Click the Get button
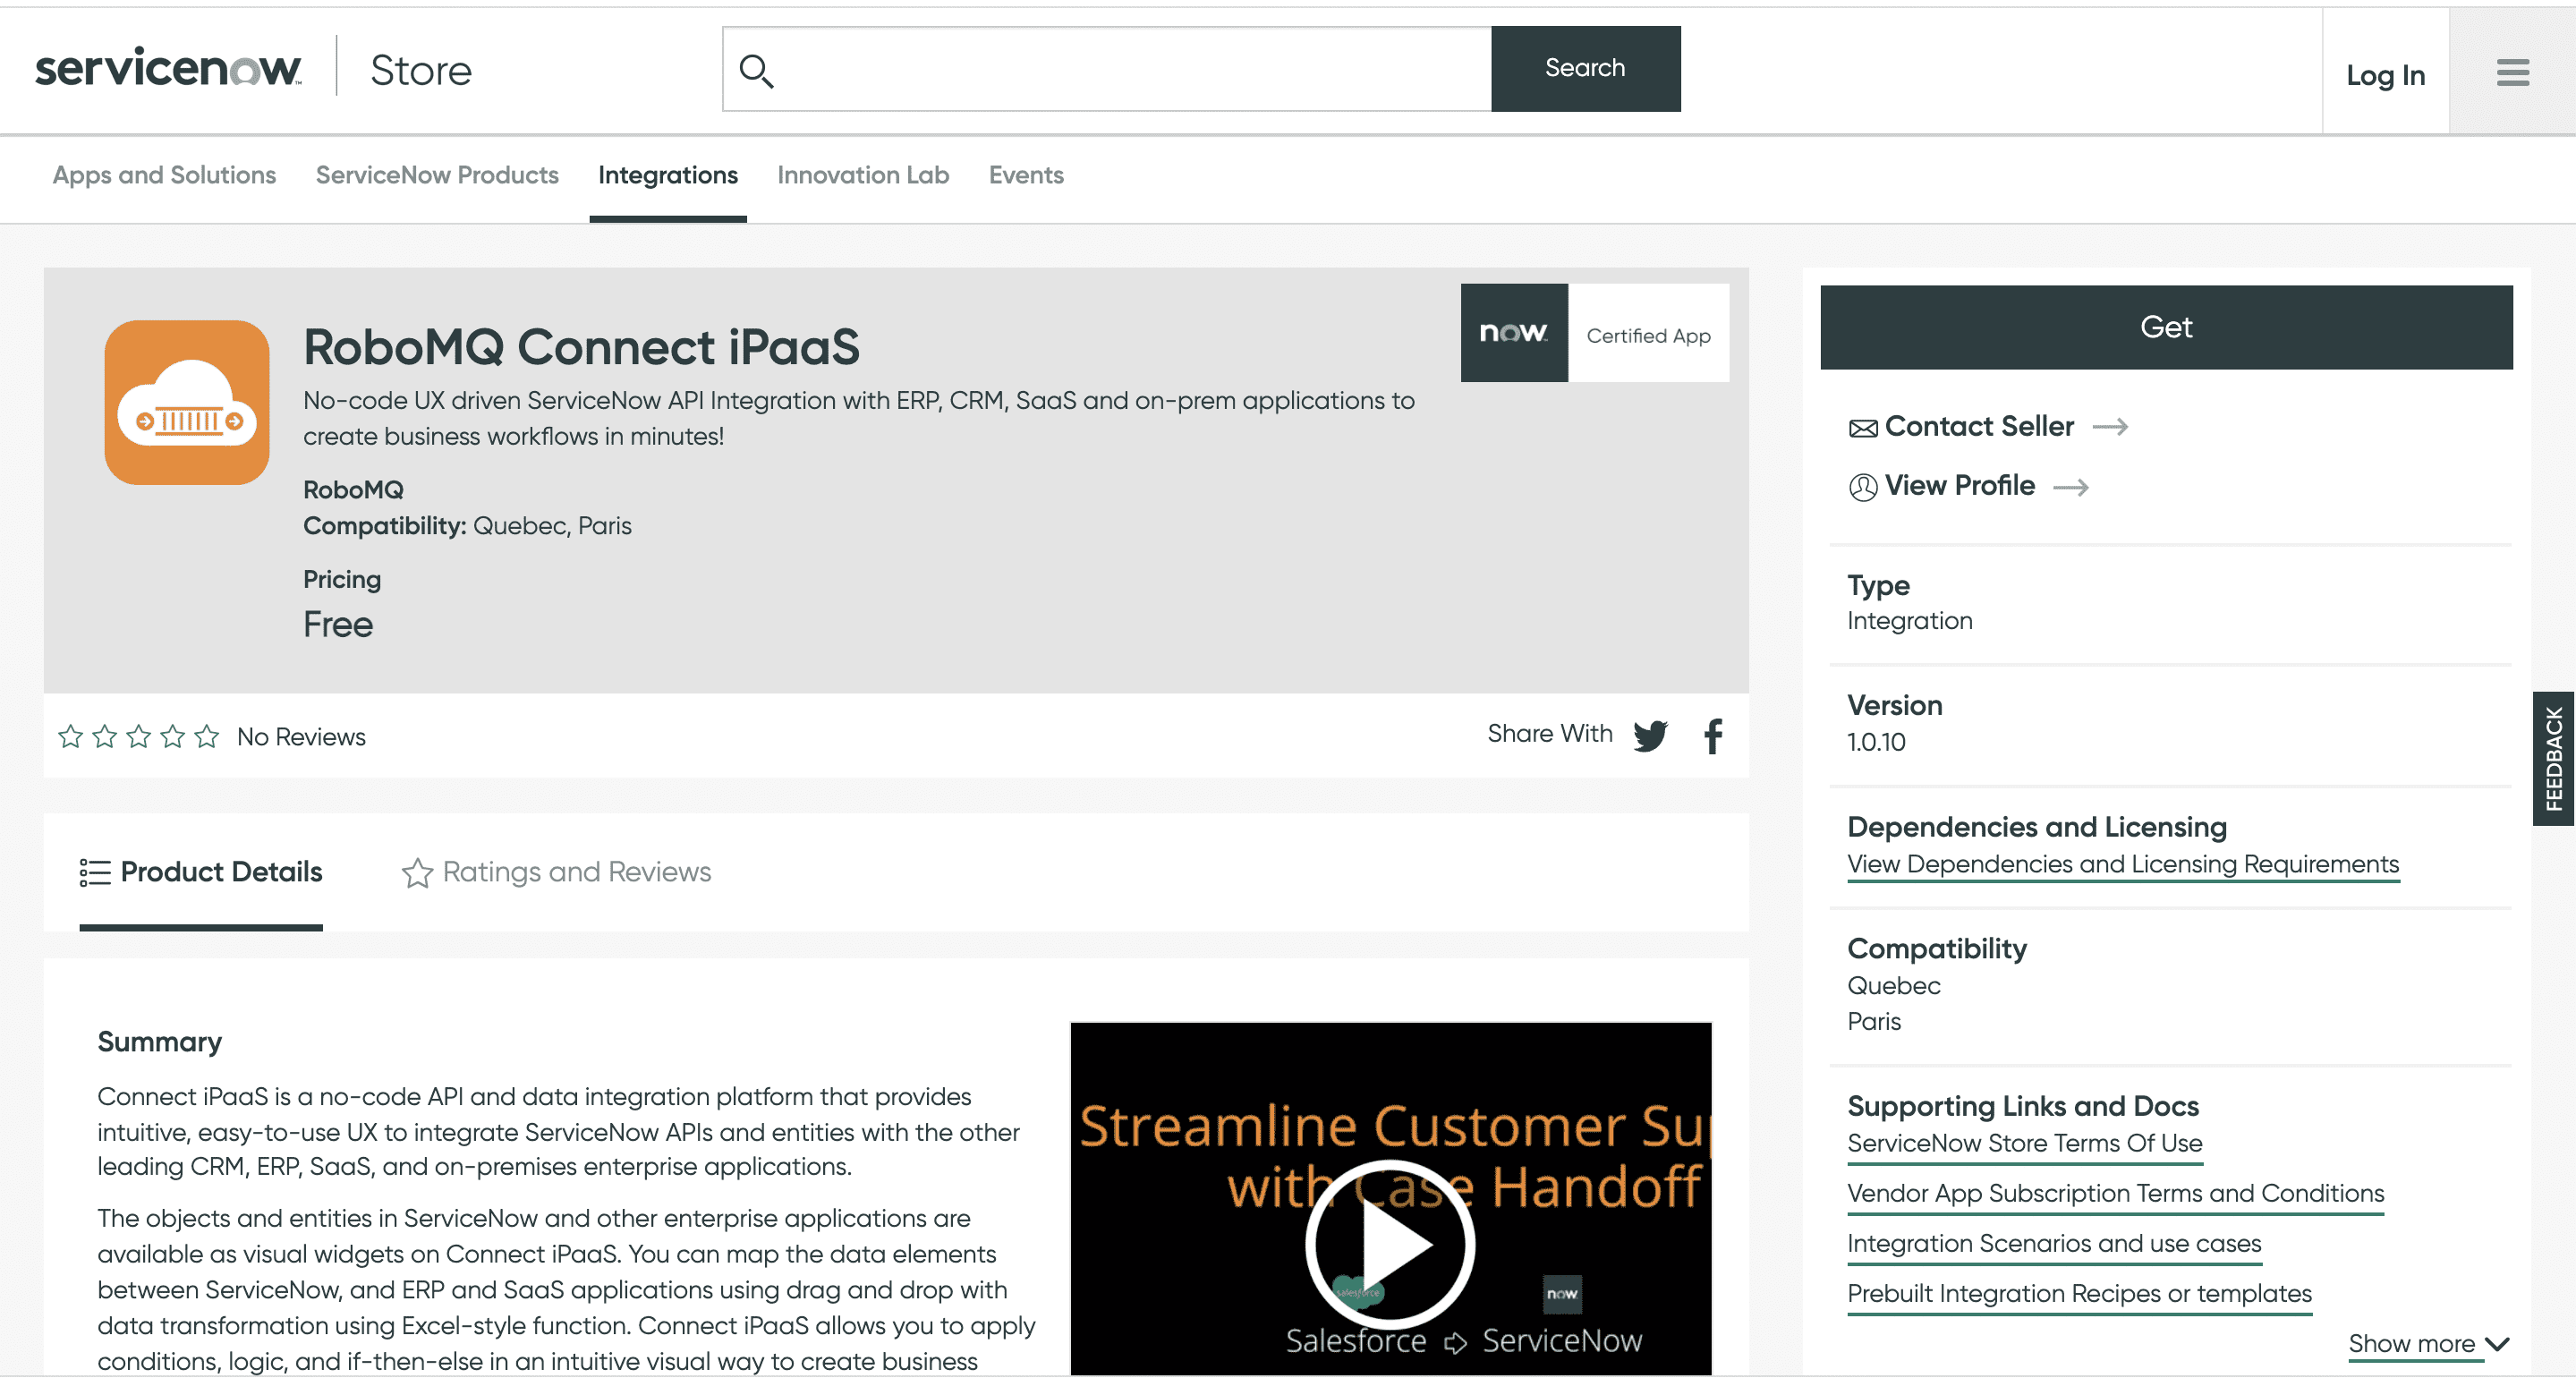This screenshot has width=2576, height=1378. pyautogui.click(x=2166, y=327)
